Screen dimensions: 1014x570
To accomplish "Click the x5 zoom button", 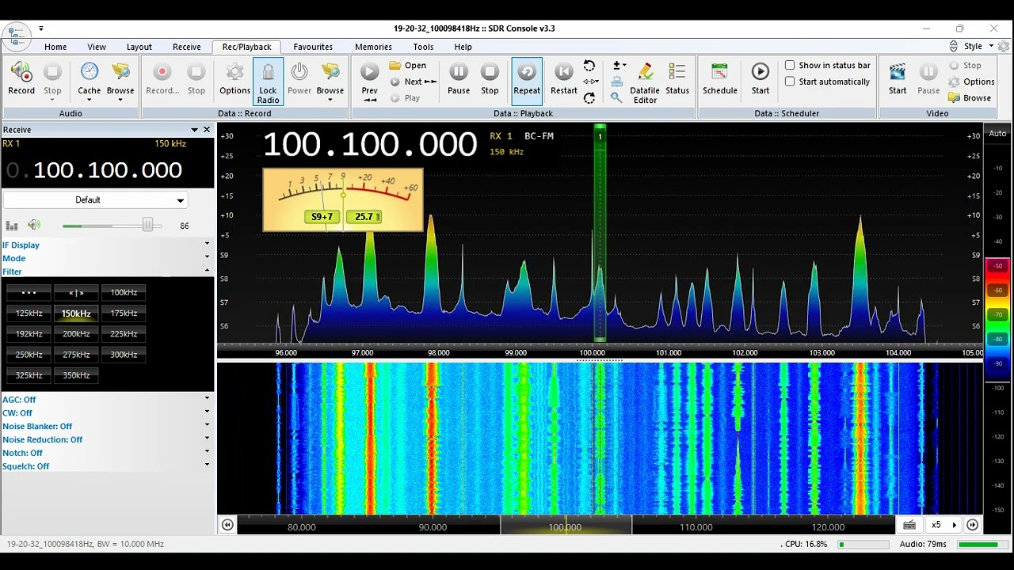I will (x=936, y=525).
